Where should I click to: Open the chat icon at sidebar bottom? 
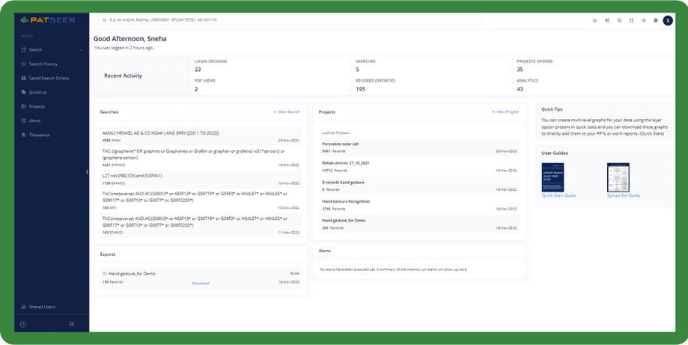[x=72, y=324]
